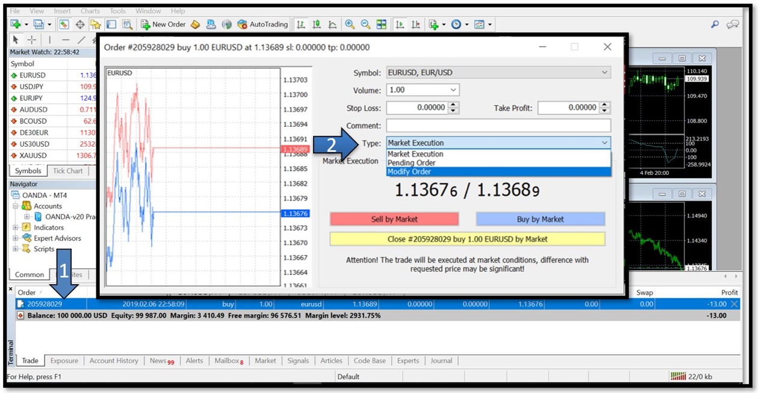Screen dimensions: 762x393
Task: Open the Volume dropdown showing 1.00
Action: click(423, 90)
